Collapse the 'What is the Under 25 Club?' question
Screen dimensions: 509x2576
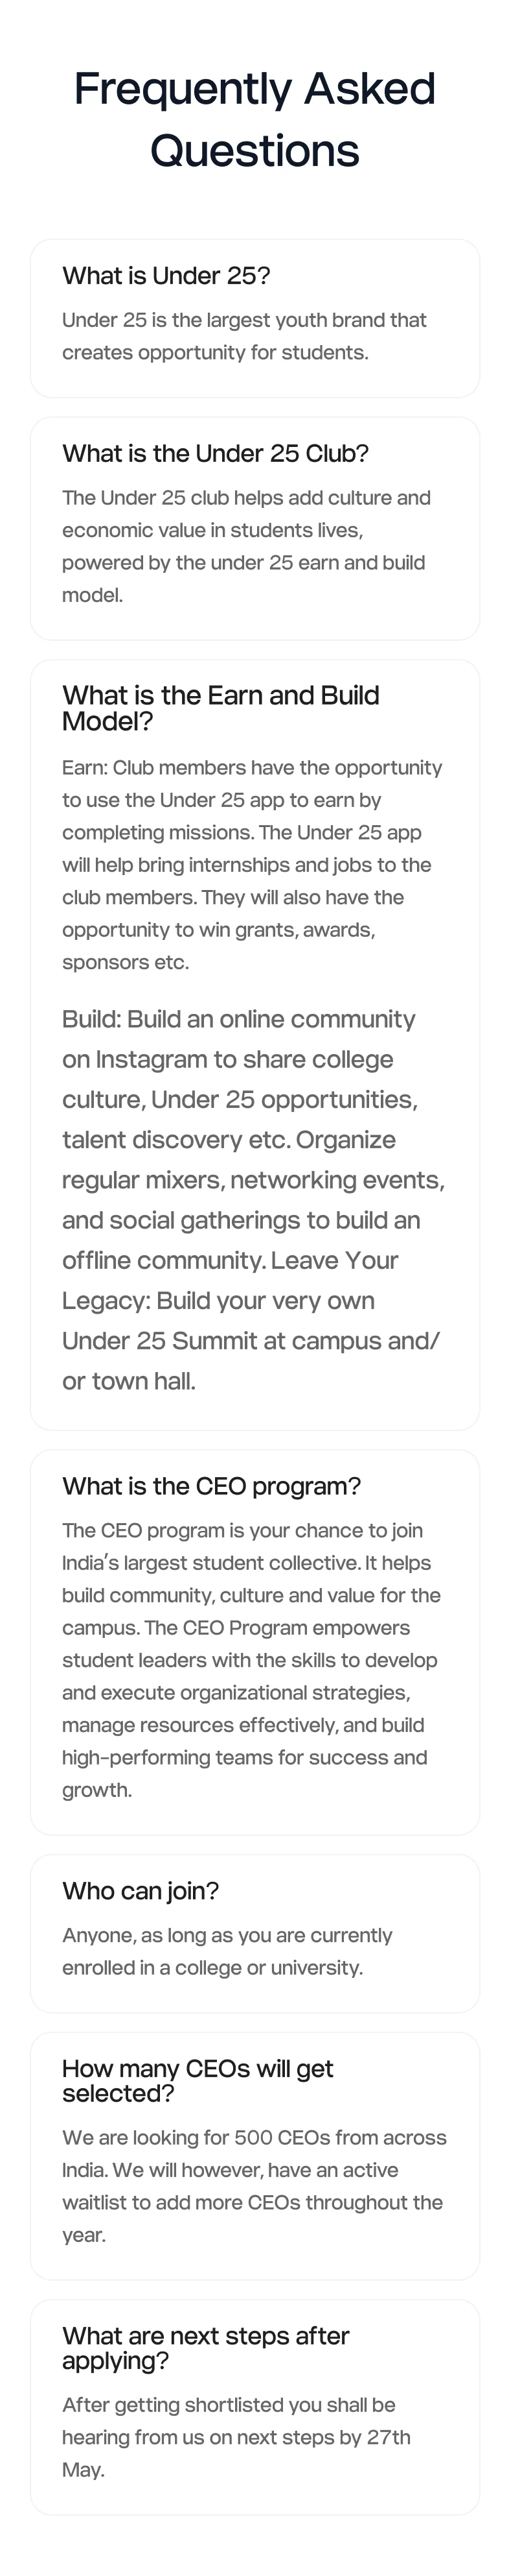[216, 454]
